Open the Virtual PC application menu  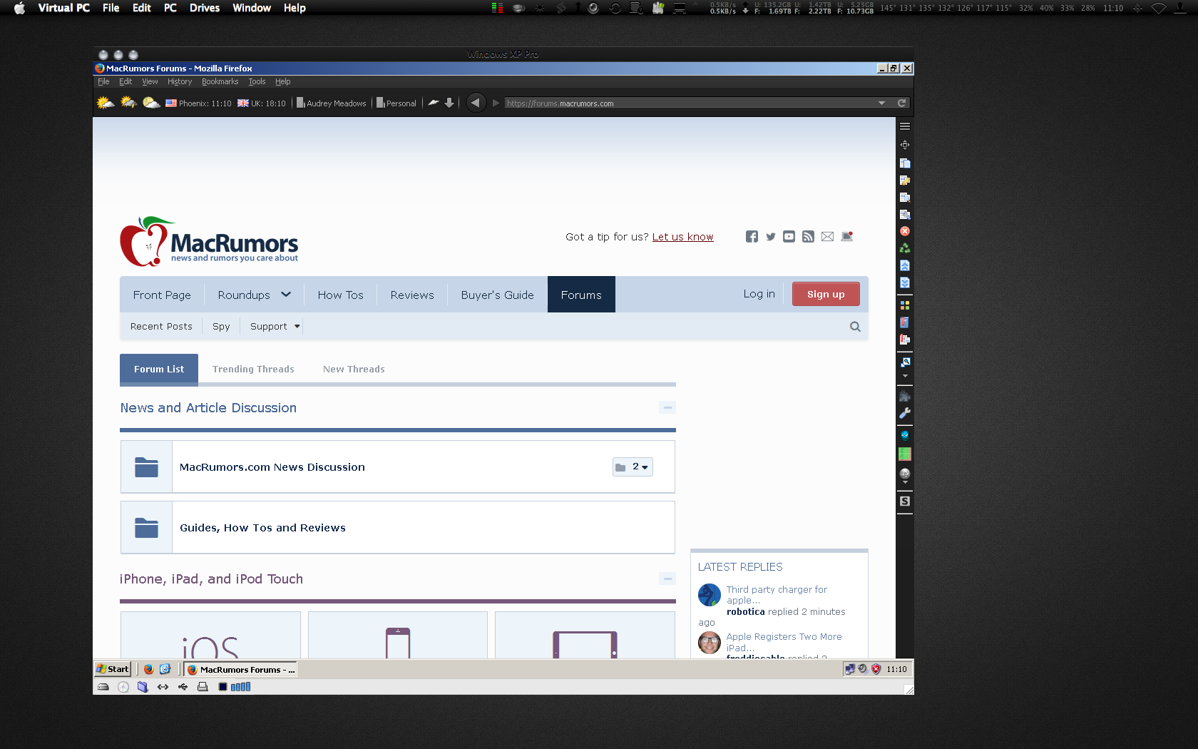point(63,8)
